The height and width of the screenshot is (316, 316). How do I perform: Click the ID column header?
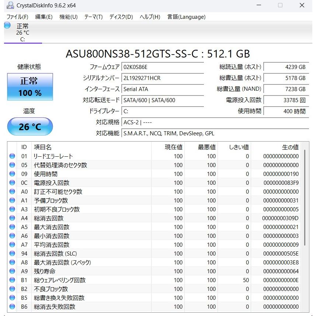tap(24, 147)
